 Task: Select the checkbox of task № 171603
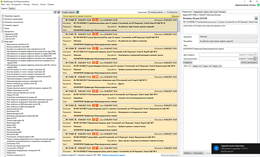[64, 91]
